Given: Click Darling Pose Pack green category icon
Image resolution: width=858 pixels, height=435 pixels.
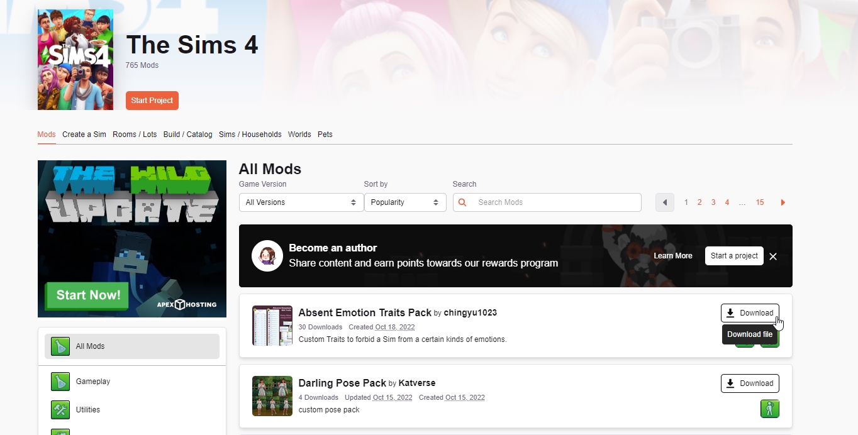Looking at the screenshot, I should pos(770,409).
